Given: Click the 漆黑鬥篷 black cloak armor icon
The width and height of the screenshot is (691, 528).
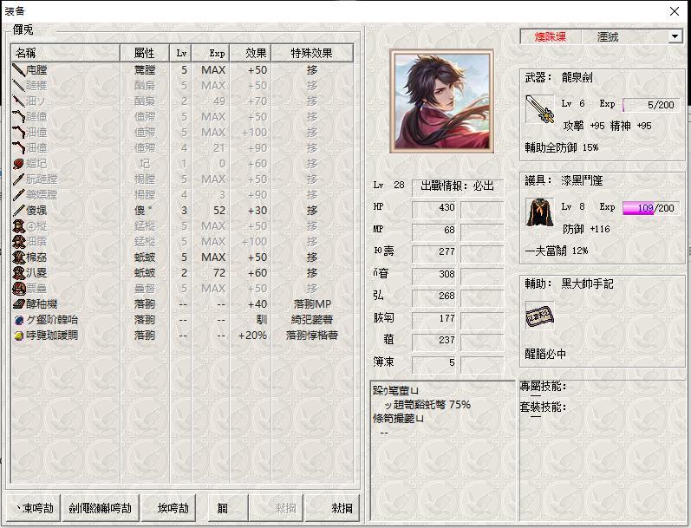Looking at the screenshot, I should coord(538,213).
